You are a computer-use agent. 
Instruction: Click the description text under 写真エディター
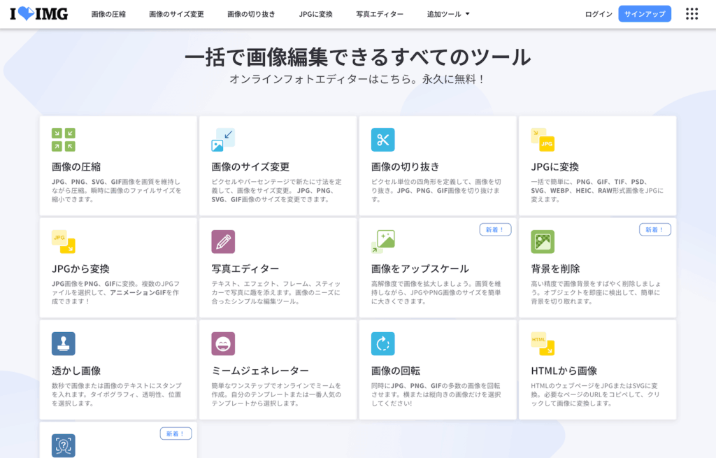[275, 292]
